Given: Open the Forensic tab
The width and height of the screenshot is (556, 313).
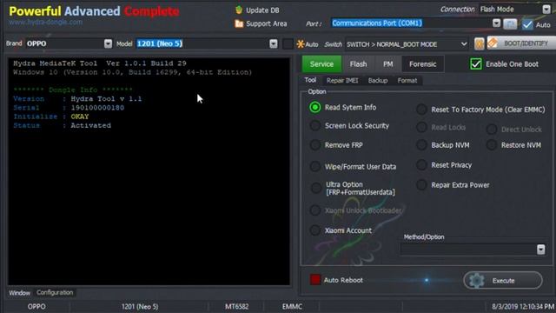Looking at the screenshot, I should (x=423, y=64).
